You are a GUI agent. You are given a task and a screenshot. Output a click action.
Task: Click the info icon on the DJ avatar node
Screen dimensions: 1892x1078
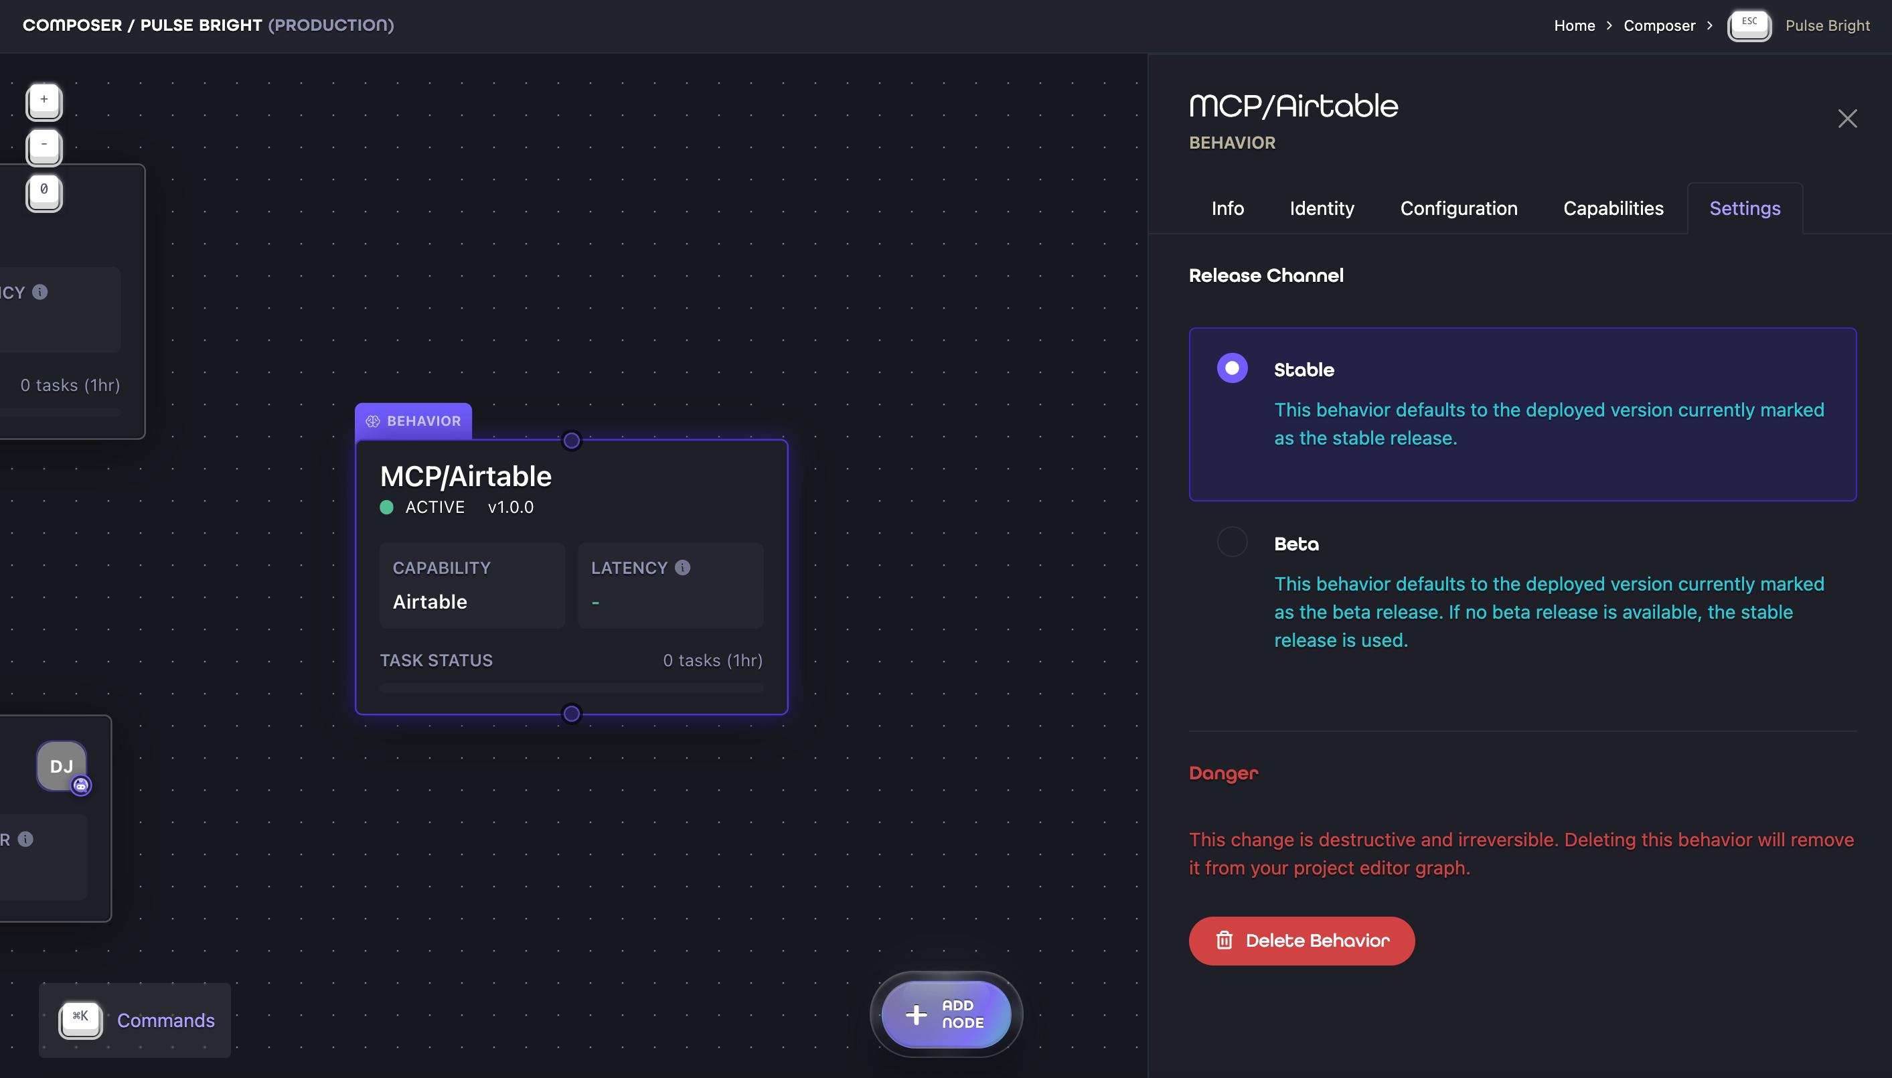click(x=26, y=839)
